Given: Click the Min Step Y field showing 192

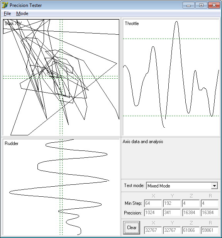Looking at the screenshot, I should click(172, 203).
